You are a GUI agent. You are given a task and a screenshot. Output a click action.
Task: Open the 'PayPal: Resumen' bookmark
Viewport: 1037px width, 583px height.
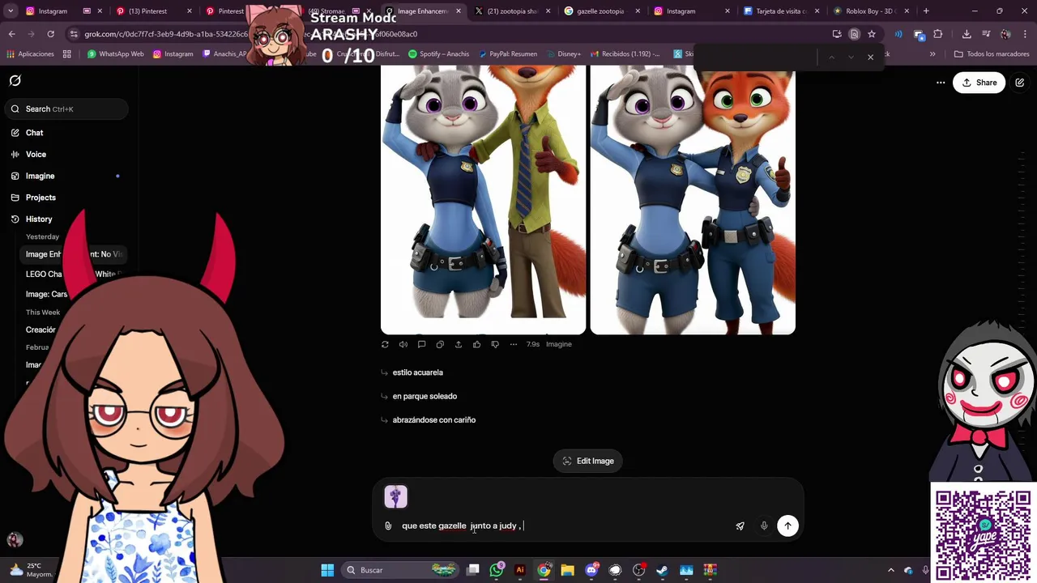click(x=507, y=54)
